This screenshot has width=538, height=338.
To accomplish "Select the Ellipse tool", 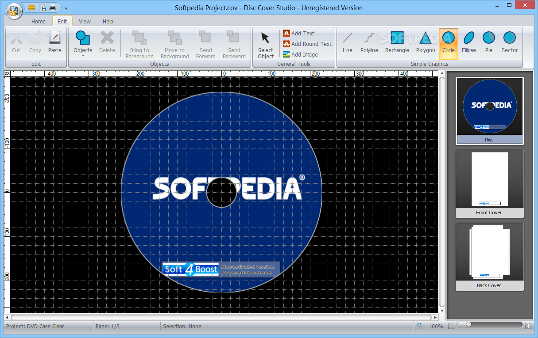I will [469, 42].
